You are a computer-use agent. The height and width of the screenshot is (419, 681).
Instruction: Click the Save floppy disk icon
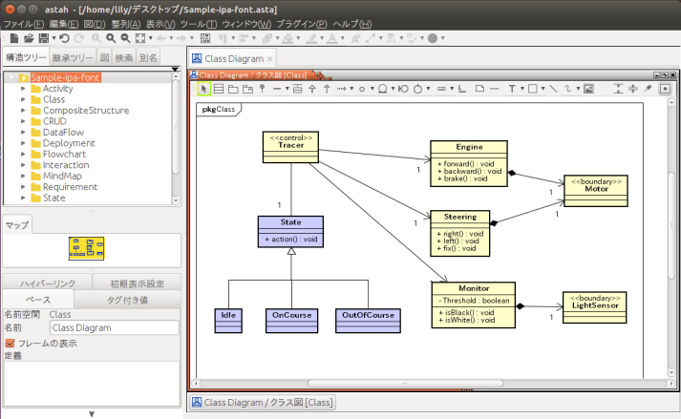[43, 38]
